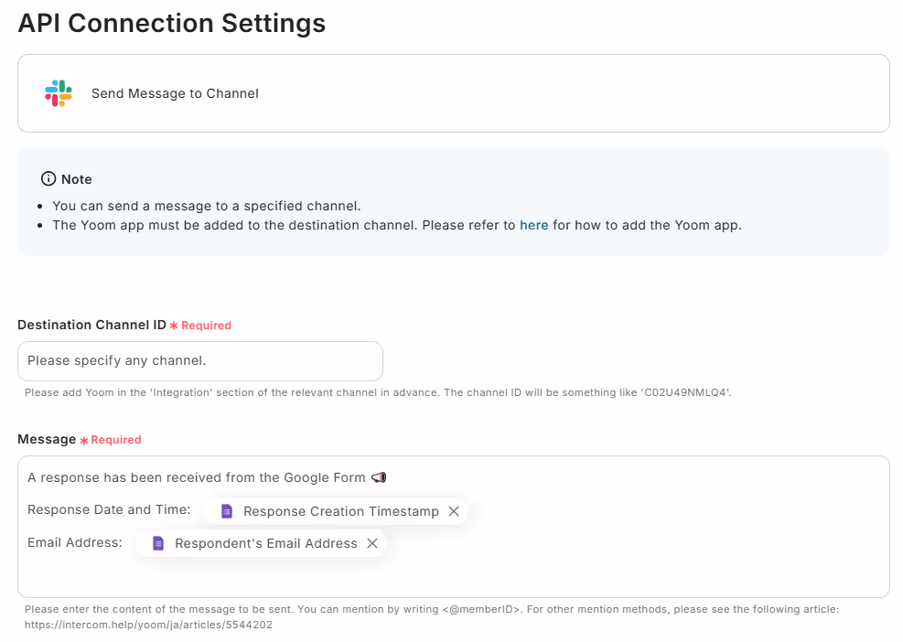
Task: Click the info icon beside Note
Action: [48, 179]
